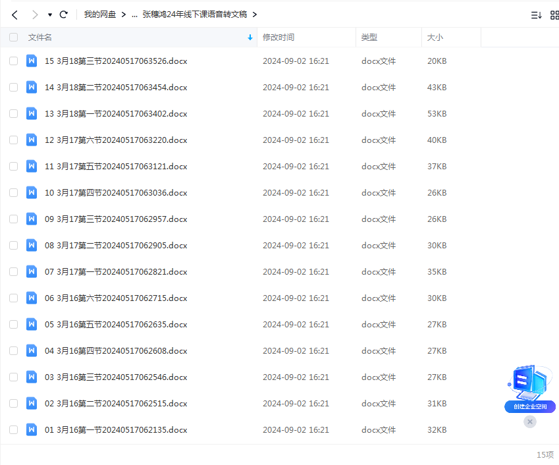Click Word icon of 15 3月18第三节 file
559x465 pixels.
click(32, 61)
